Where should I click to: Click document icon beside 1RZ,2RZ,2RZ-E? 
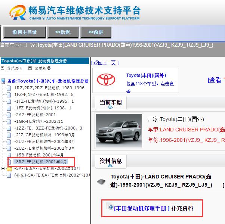click(x=9, y=88)
